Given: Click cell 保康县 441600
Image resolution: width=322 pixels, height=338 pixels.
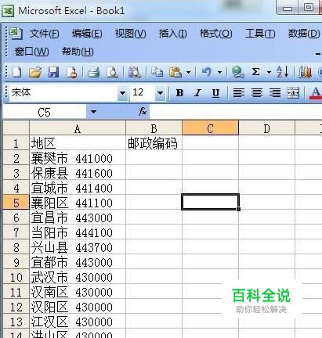Looking at the screenshot, I should coord(78,173).
